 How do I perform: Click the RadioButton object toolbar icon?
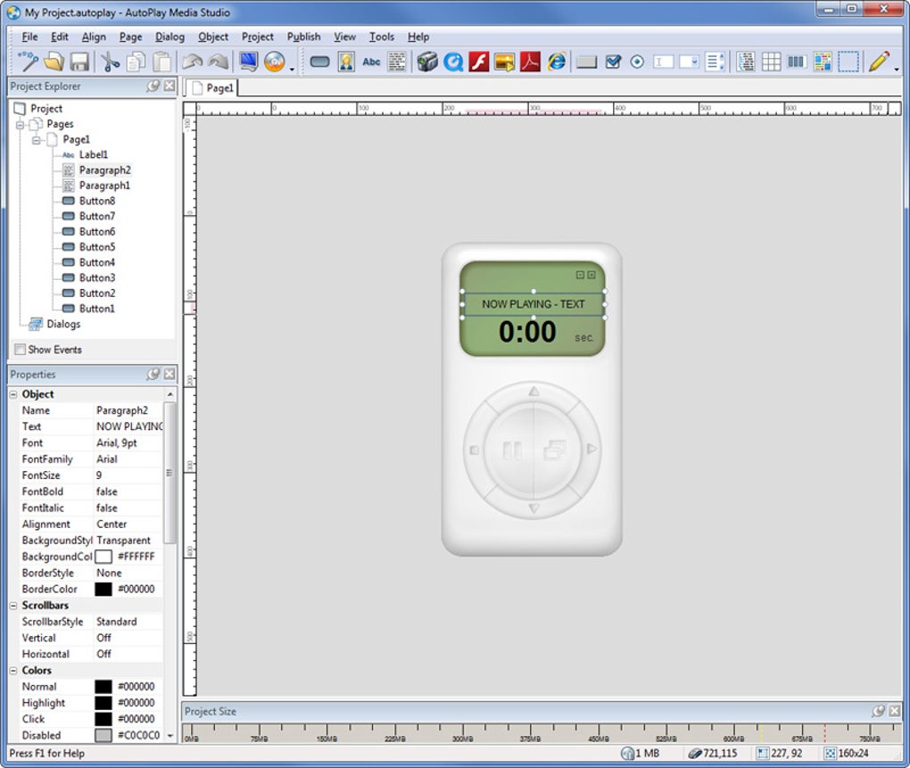coord(637,62)
